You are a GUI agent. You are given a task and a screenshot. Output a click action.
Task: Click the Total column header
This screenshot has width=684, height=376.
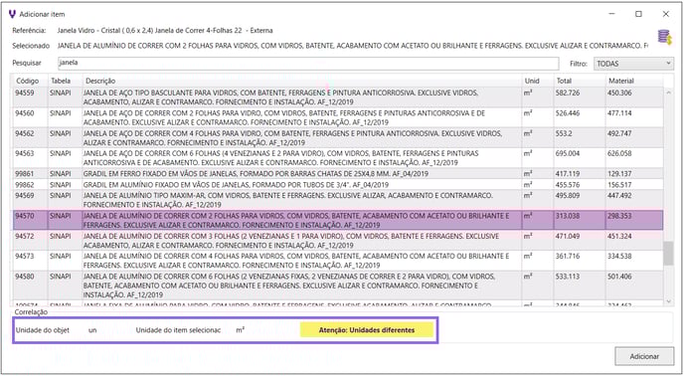coord(564,81)
